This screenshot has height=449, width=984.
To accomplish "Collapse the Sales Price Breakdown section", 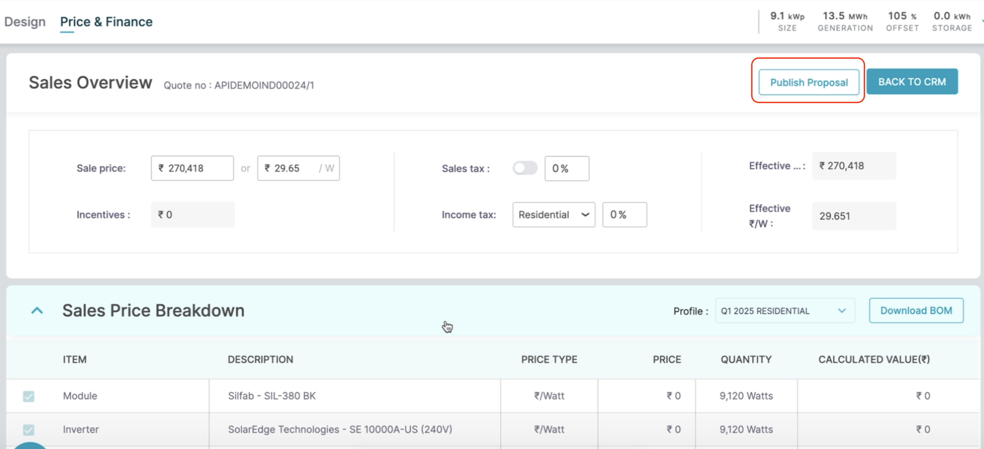I will pos(37,310).
